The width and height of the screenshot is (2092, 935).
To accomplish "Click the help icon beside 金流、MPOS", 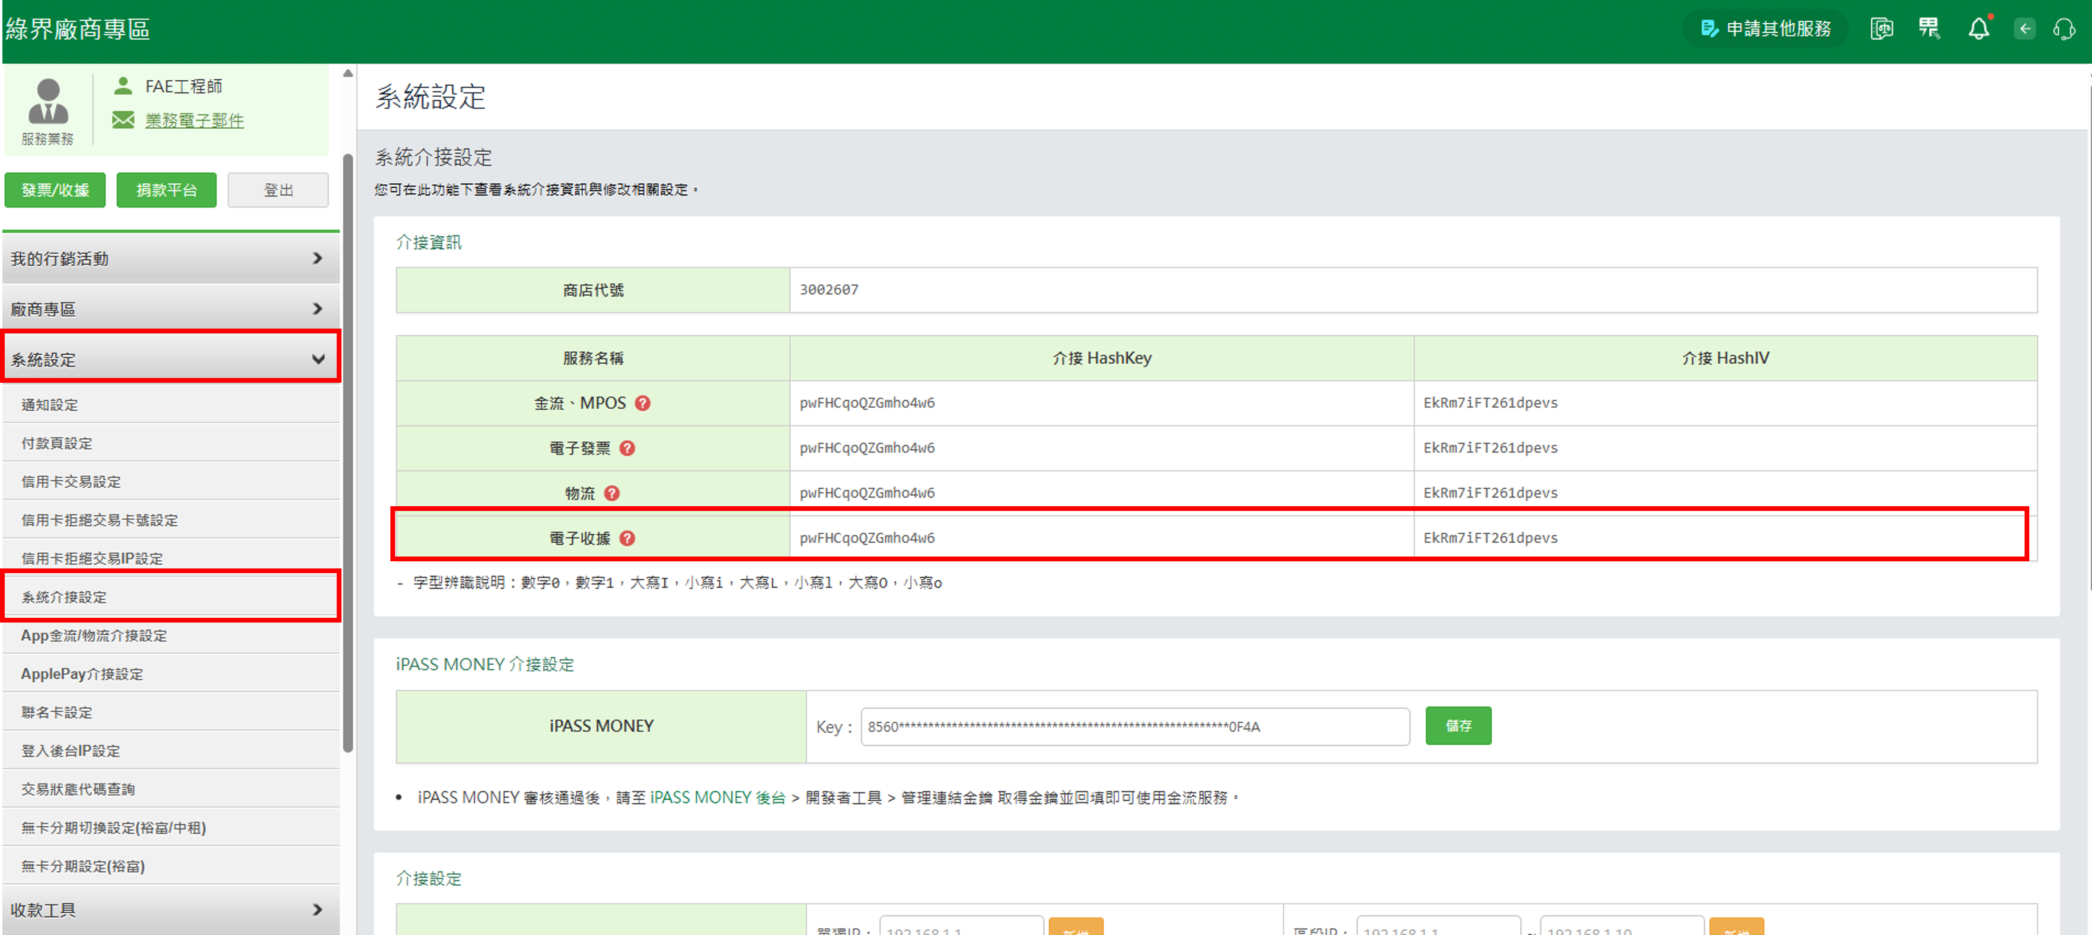I will (643, 403).
